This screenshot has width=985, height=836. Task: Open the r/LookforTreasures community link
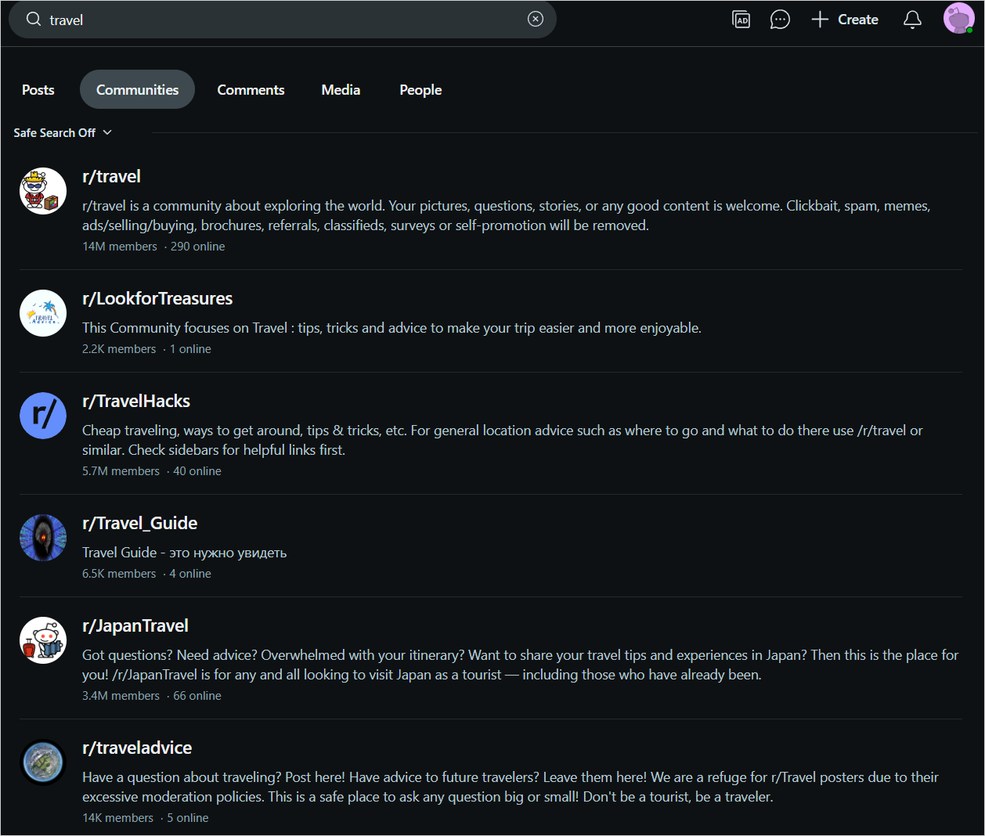pyautogui.click(x=157, y=299)
